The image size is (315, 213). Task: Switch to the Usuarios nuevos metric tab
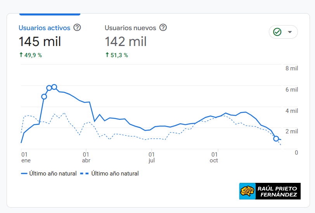130,28
